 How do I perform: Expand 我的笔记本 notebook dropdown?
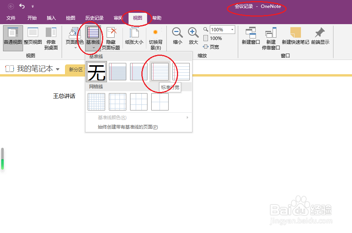[58, 69]
